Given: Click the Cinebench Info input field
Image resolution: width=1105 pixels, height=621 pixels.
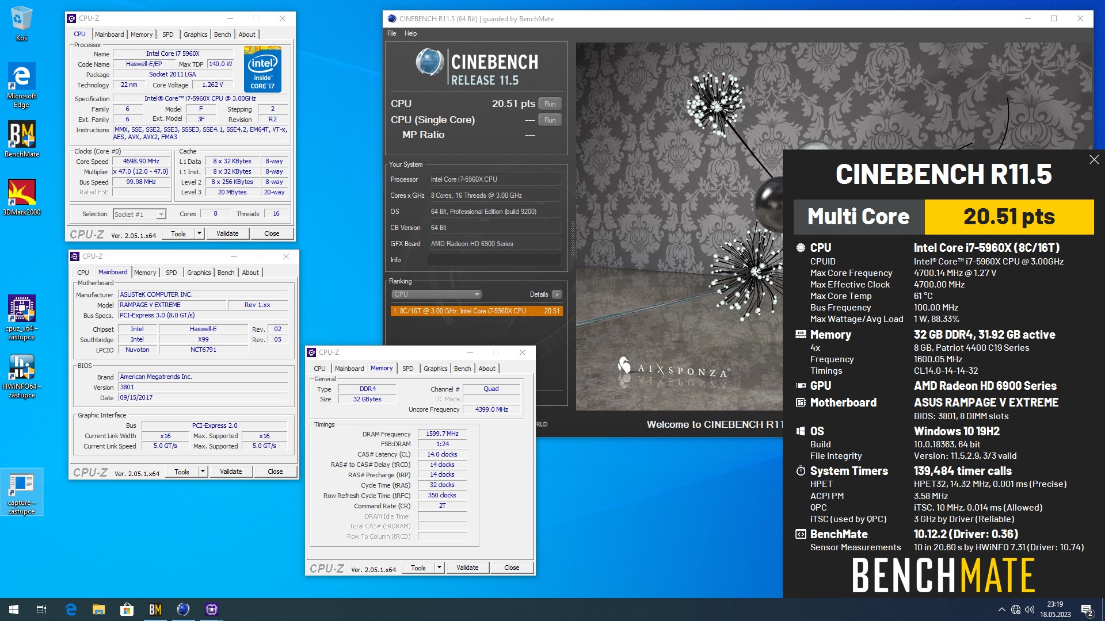Looking at the screenshot, I should pyautogui.click(x=494, y=260).
